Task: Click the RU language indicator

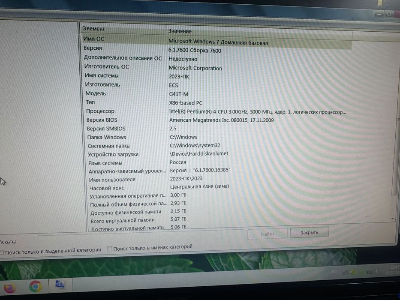Action: pyautogui.click(x=334, y=272)
